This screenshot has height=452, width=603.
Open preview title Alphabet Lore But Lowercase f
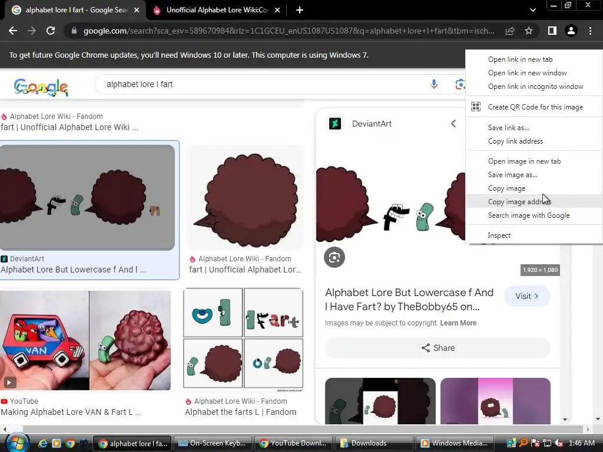click(409, 300)
